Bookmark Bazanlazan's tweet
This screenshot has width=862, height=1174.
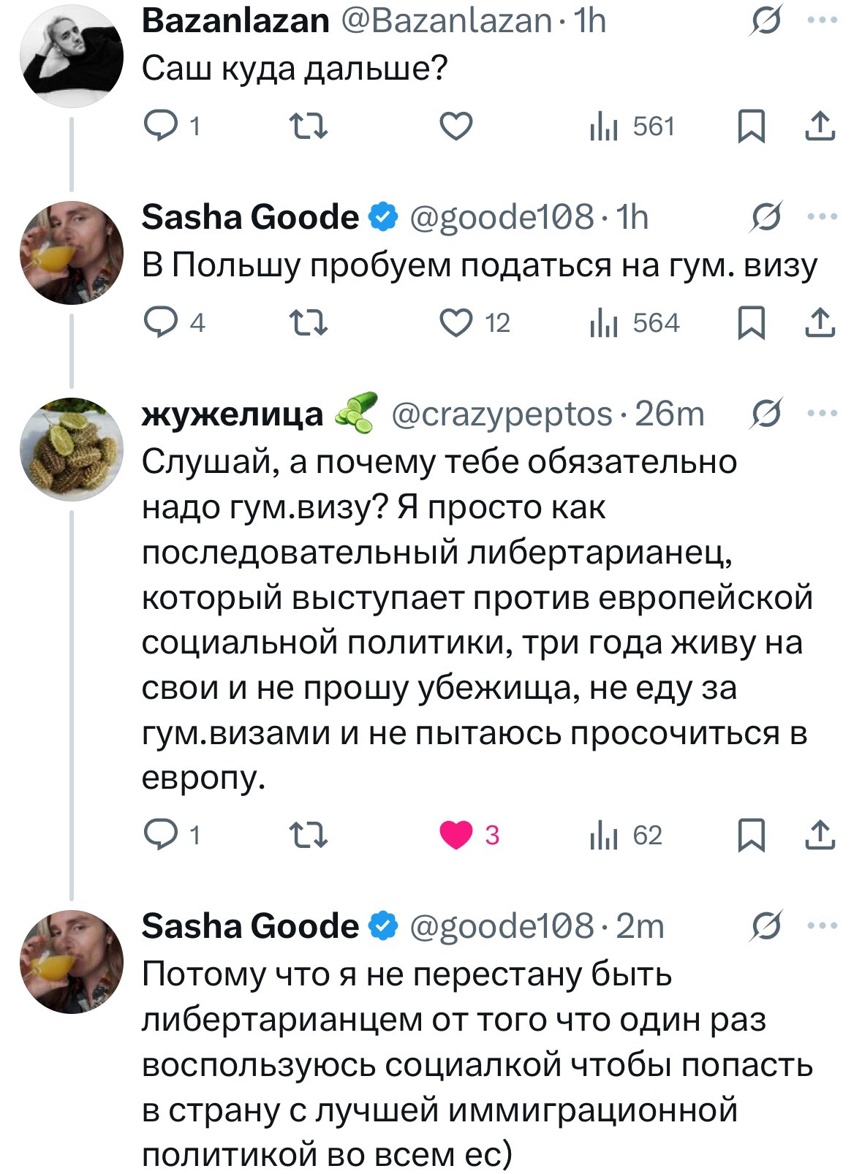751,127
